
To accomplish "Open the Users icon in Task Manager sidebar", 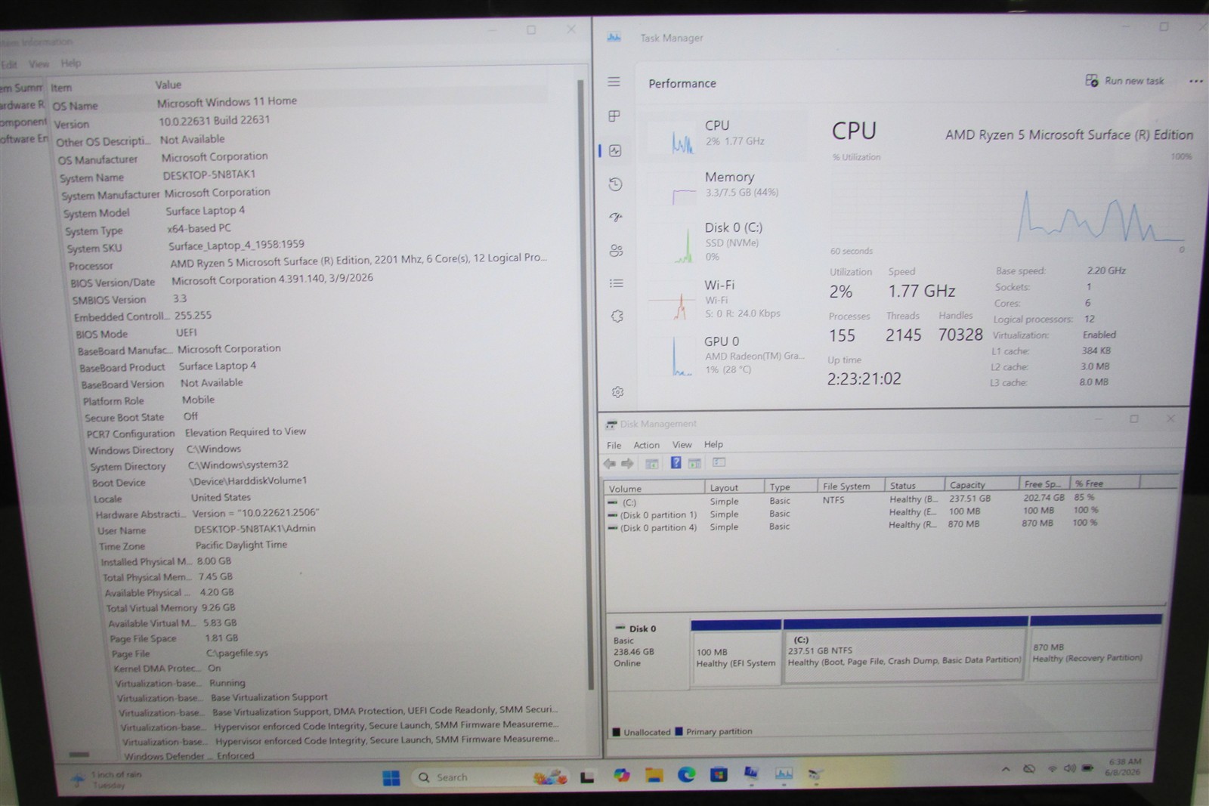I will tap(616, 251).
